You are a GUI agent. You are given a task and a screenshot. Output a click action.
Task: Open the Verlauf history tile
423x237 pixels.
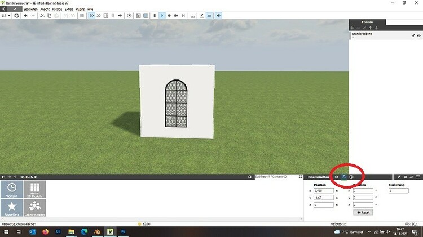pyautogui.click(x=12, y=189)
